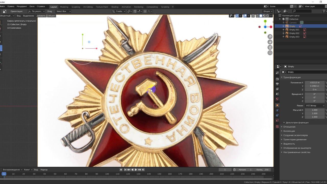
Task: Play animation forward
Action: (x=136, y=170)
